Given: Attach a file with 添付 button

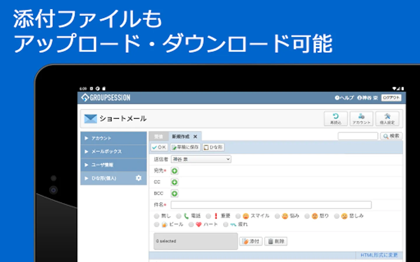Looking at the screenshot, I should 251,241.
